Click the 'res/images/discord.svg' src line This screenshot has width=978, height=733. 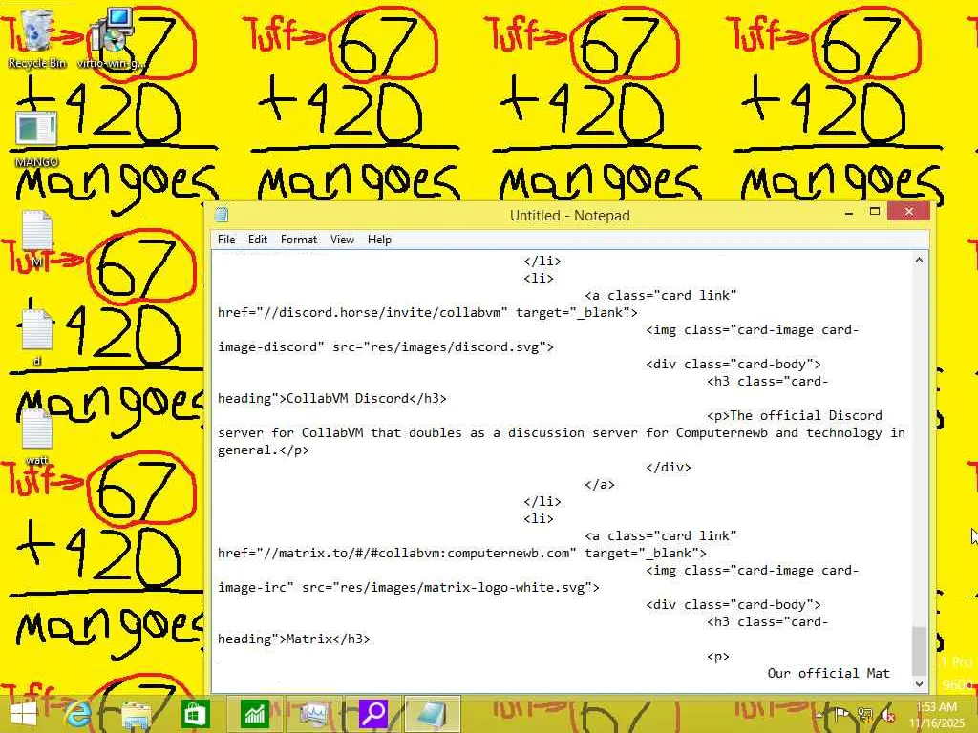[x=386, y=346]
